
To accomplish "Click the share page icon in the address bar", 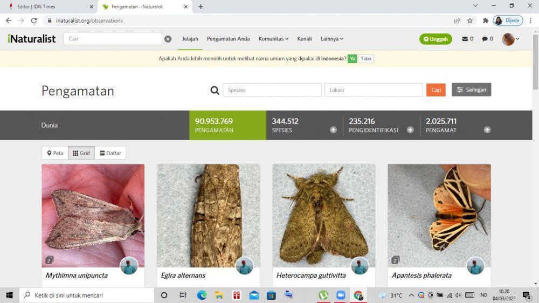I will coord(457,20).
